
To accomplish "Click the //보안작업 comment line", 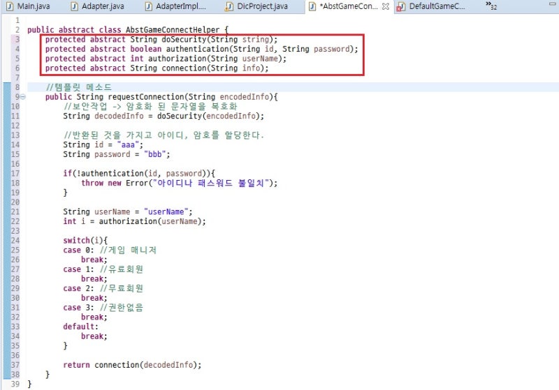I will [150, 107].
